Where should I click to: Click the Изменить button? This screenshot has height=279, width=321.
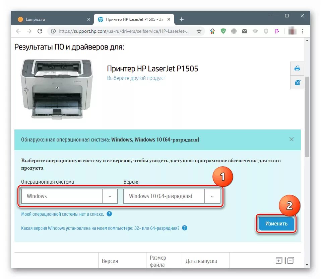(276, 223)
